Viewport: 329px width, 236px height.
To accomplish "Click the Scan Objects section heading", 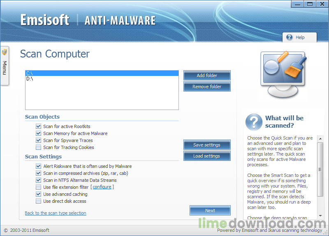I will [x=42, y=117].
